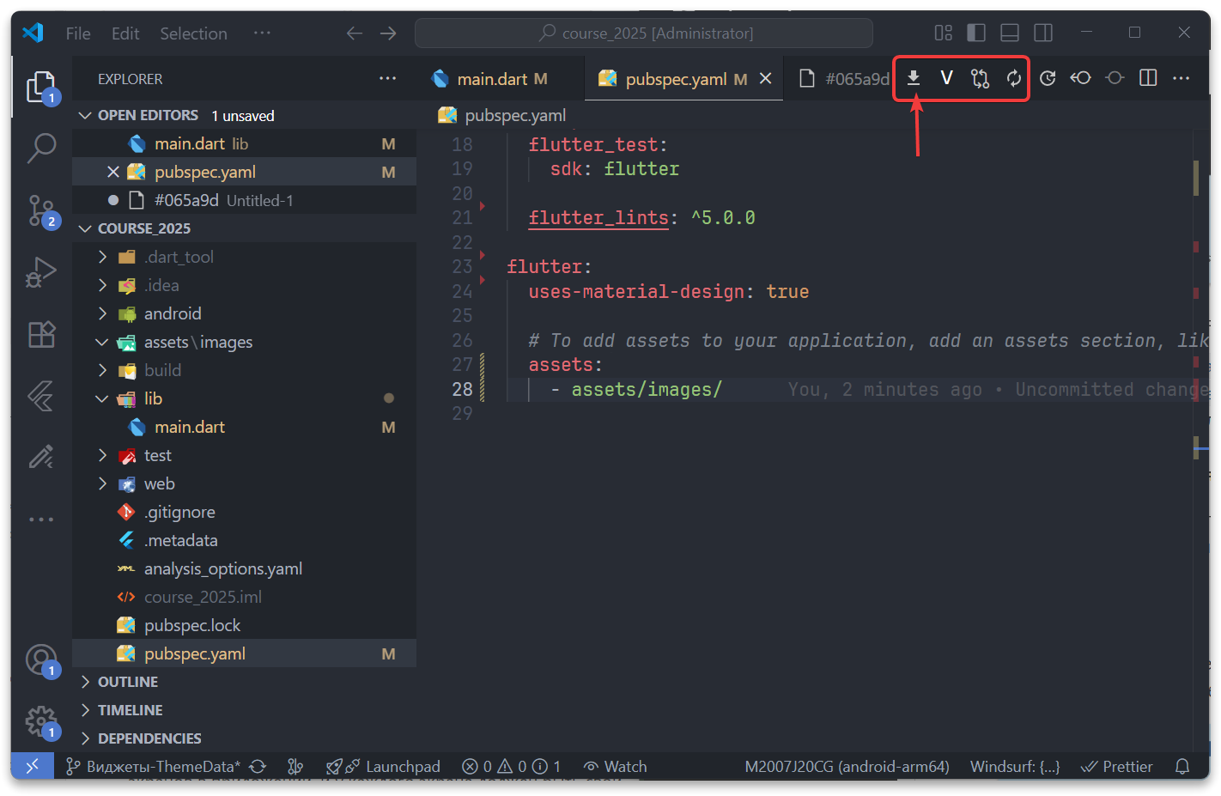Viewport: 1221px width, 796px height.
Task: Open the File menu
Action: [78, 33]
